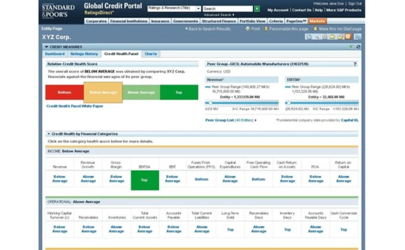Click Long-Term Debt Top score
This screenshot has width=405, height=250.
coord(231,229)
